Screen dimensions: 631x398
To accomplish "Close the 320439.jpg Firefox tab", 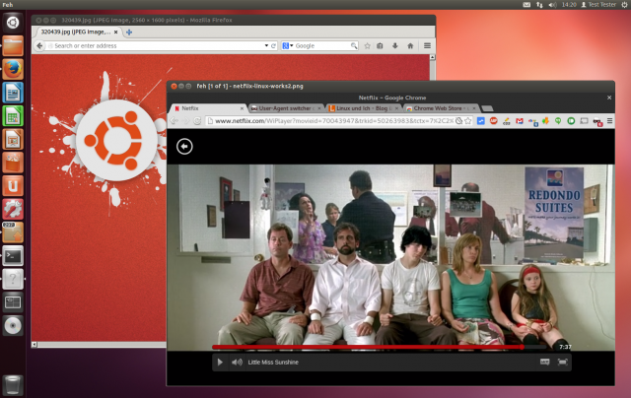I will click(x=116, y=32).
